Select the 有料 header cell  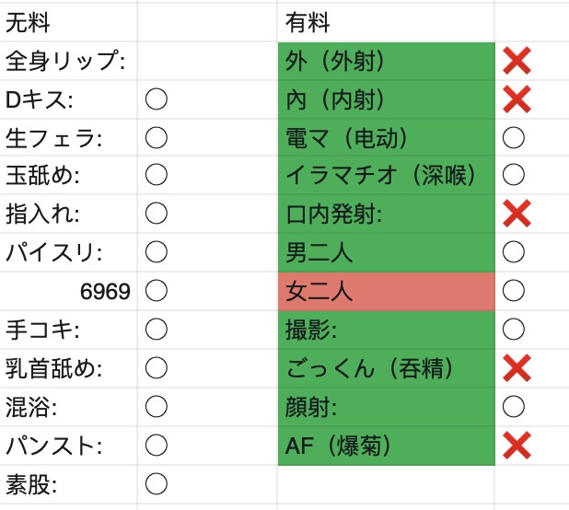coord(386,22)
